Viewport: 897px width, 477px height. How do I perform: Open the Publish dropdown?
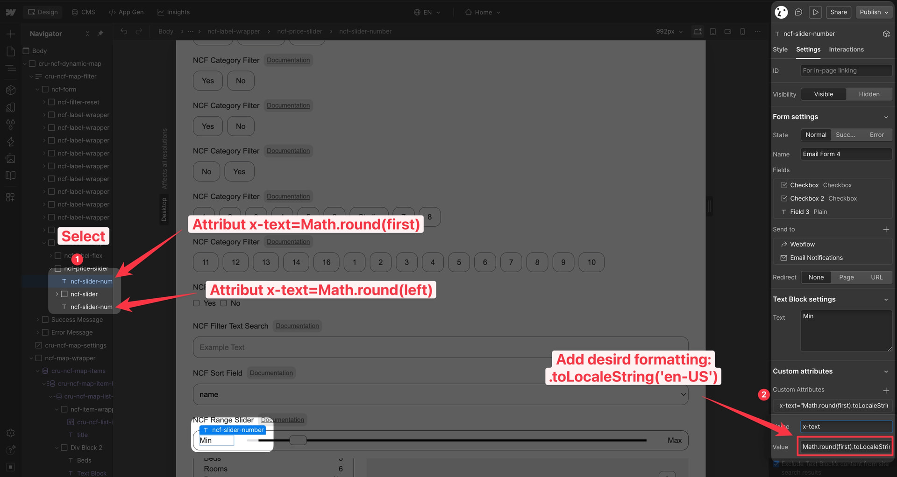pos(874,12)
